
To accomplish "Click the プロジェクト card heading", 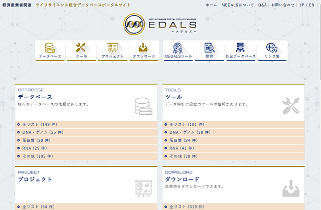I will (35, 179).
